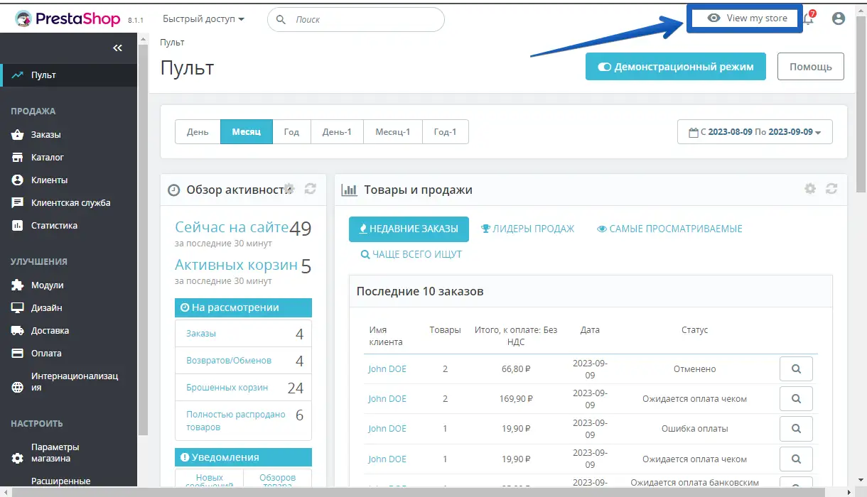Open the Быстрый доступ dropdown
The image size is (867, 497).
pyautogui.click(x=203, y=19)
